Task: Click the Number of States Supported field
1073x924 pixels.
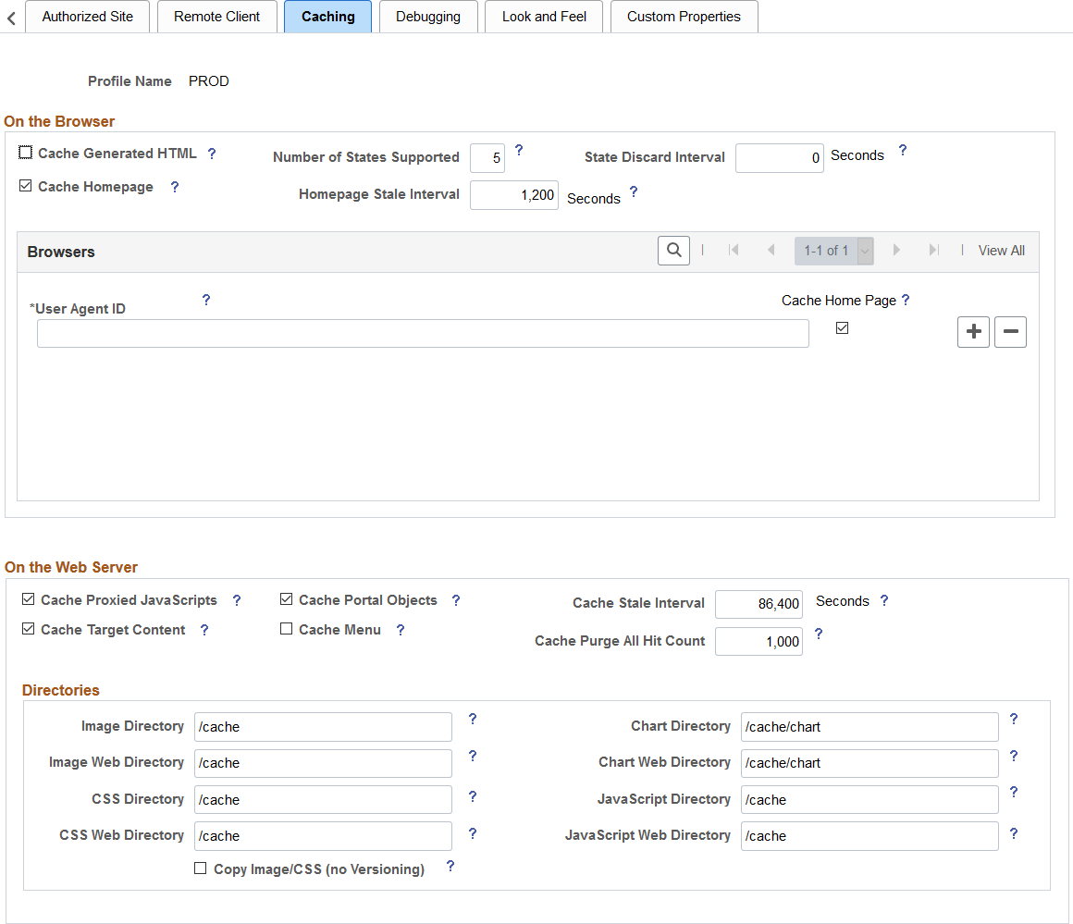Action: [487, 158]
